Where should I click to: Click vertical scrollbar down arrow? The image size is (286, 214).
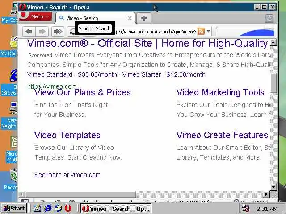[273, 187]
